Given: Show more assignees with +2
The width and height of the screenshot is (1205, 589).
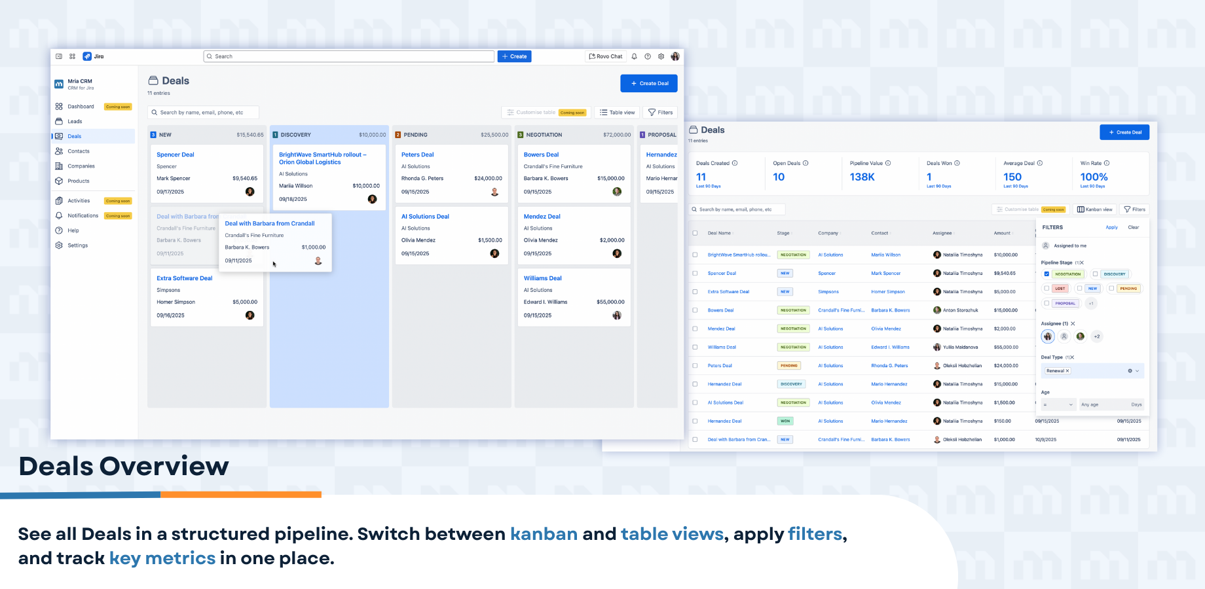Looking at the screenshot, I should click(1097, 336).
